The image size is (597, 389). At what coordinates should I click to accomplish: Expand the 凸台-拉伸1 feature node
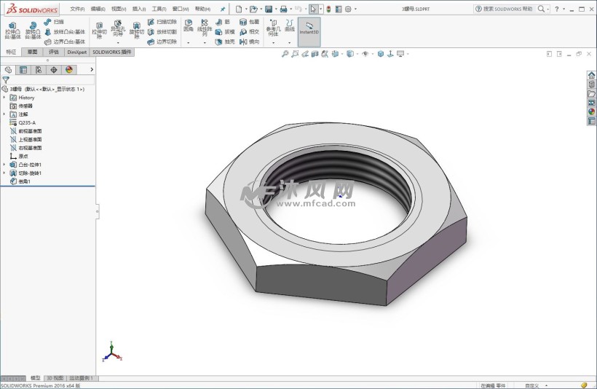pos(4,165)
